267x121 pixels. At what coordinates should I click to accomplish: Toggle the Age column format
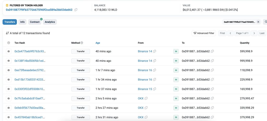tap(98, 43)
